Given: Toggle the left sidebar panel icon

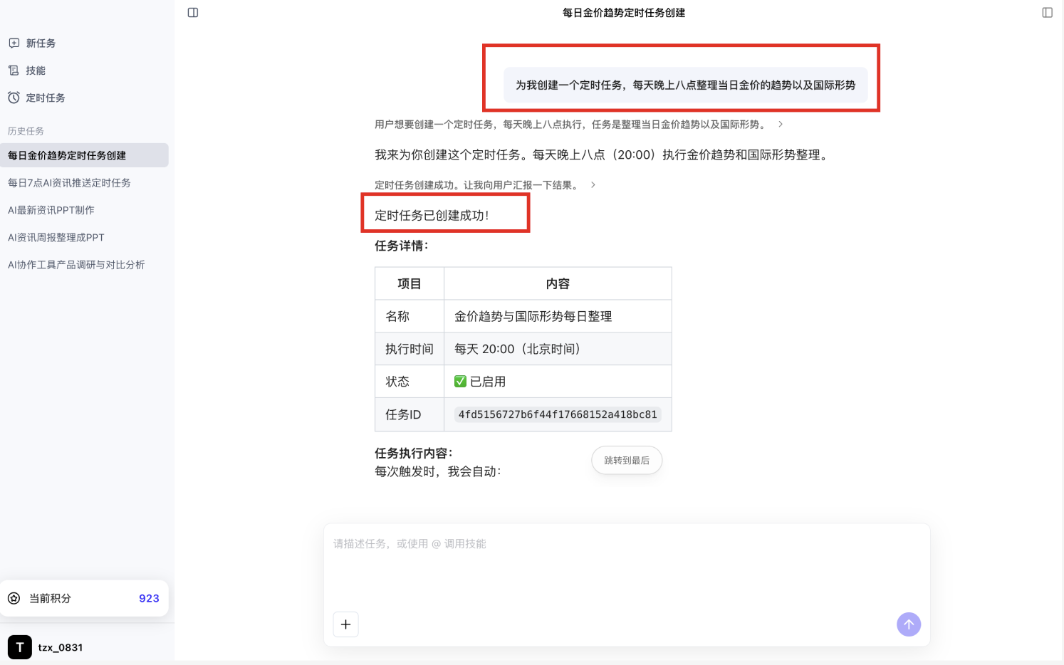Looking at the screenshot, I should pos(193,13).
